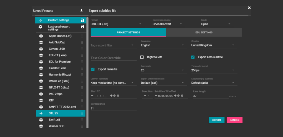Open the Export empty subtitles dropdown
The height and width of the screenshot is (137, 283).
pos(214,83)
